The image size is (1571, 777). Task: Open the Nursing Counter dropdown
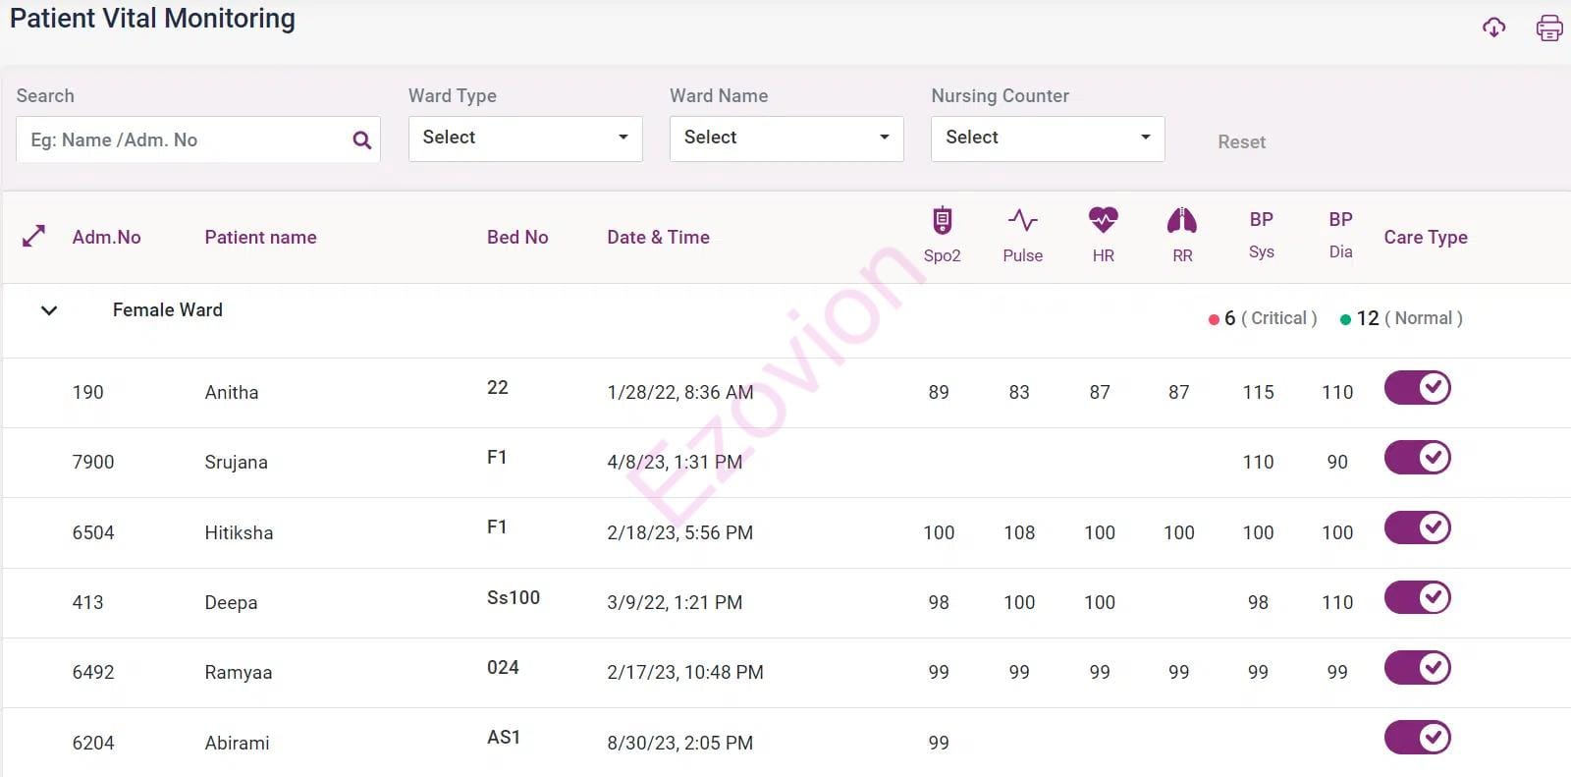(x=1048, y=139)
